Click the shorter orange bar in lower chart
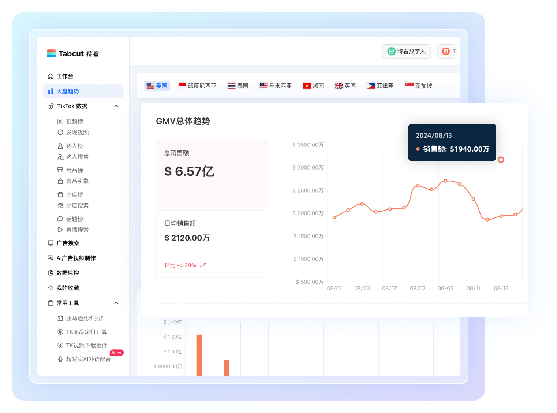The image size is (557, 413). tap(227, 368)
